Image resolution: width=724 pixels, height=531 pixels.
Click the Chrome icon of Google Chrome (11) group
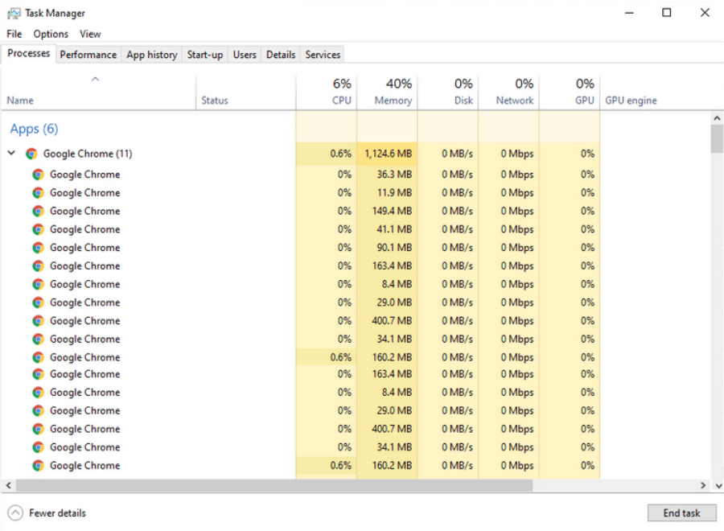tap(31, 154)
